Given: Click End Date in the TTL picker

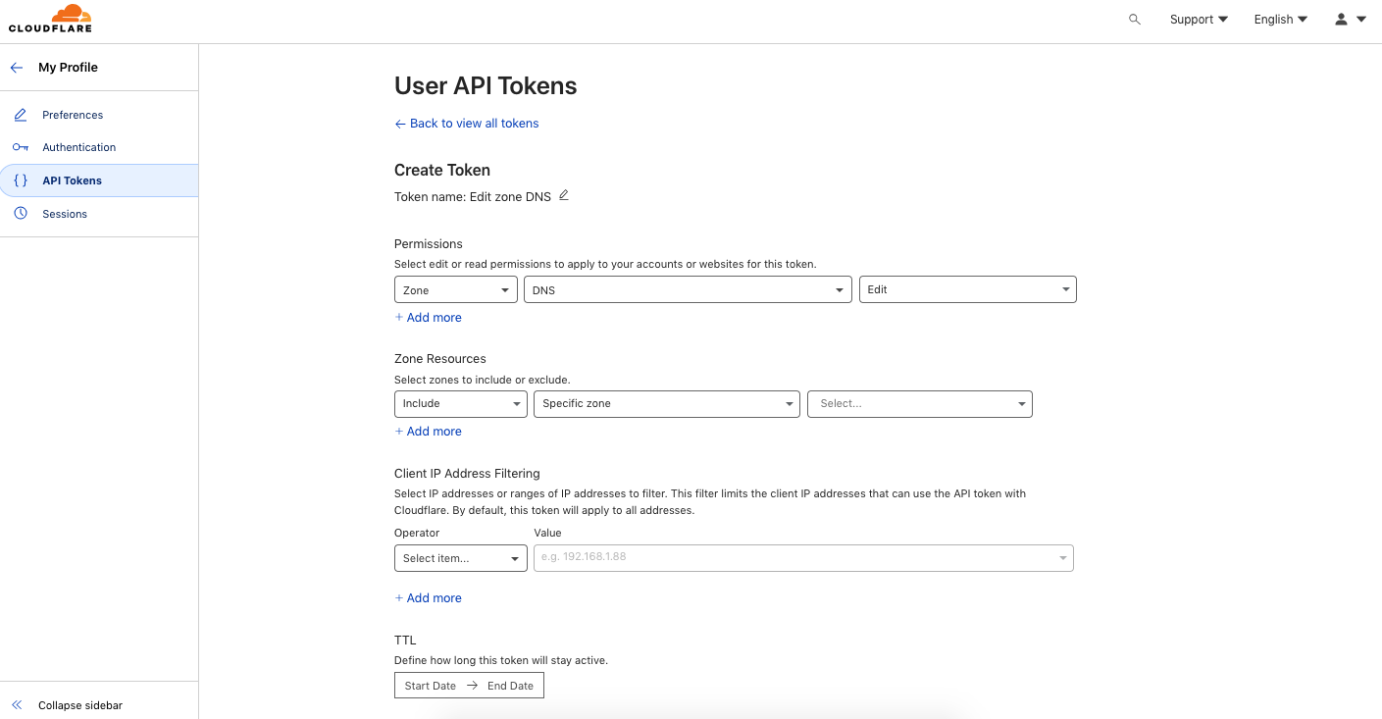Looking at the screenshot, I should tap(510, 686).
